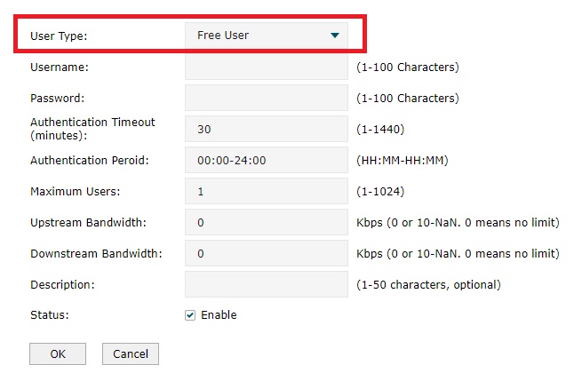Click the Authentication Period field 00:00-24:00
This screenshot has height=381, width=582.
coord(266,161)
